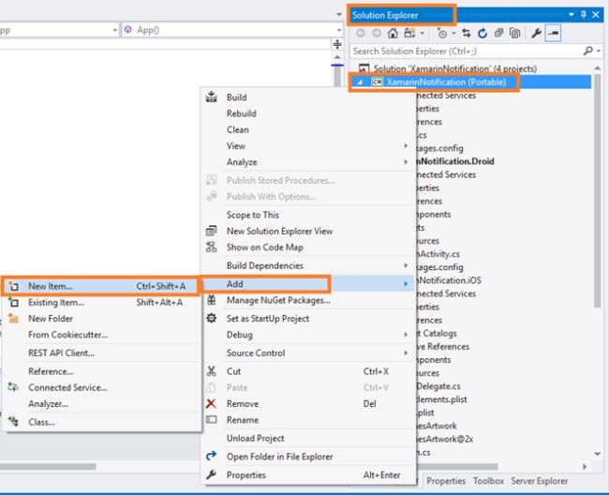Select New Folder in Add submenu
The width and height of the screenshot is (609, 495).
pos(102,319)
